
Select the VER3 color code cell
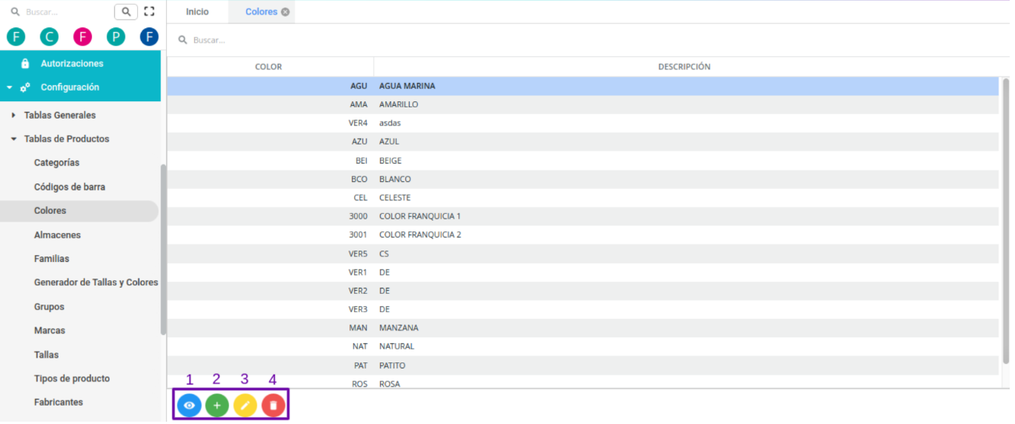click(270, 309)
